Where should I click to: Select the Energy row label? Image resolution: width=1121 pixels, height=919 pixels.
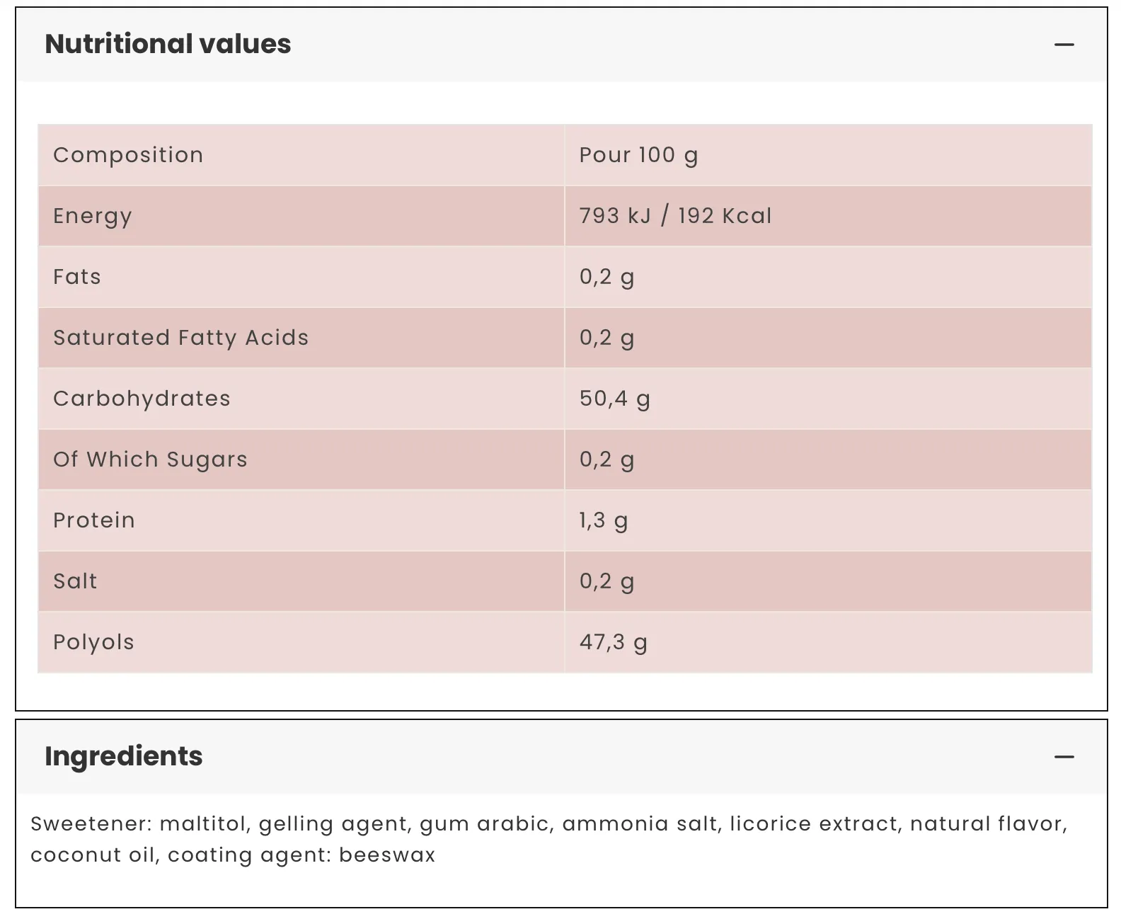(93, 216)
